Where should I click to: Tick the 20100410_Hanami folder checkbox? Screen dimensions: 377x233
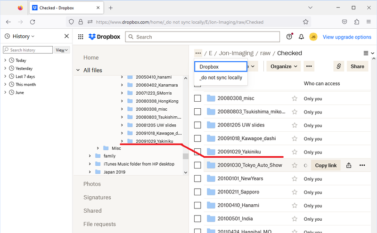197,205
